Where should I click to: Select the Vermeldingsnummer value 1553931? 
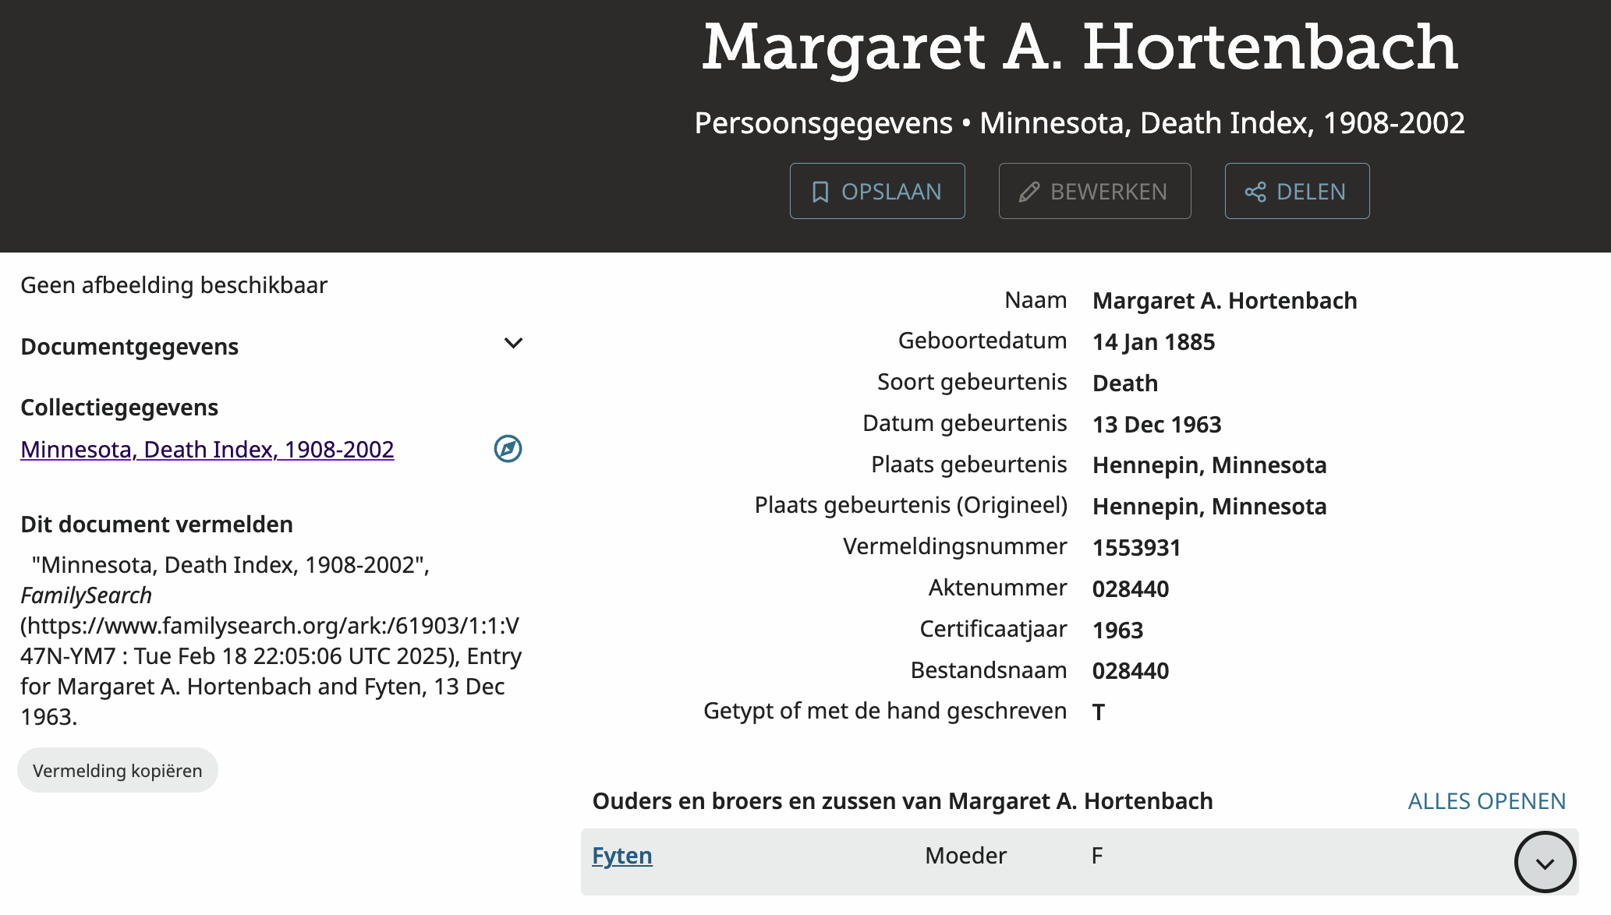click(1136, 548)
